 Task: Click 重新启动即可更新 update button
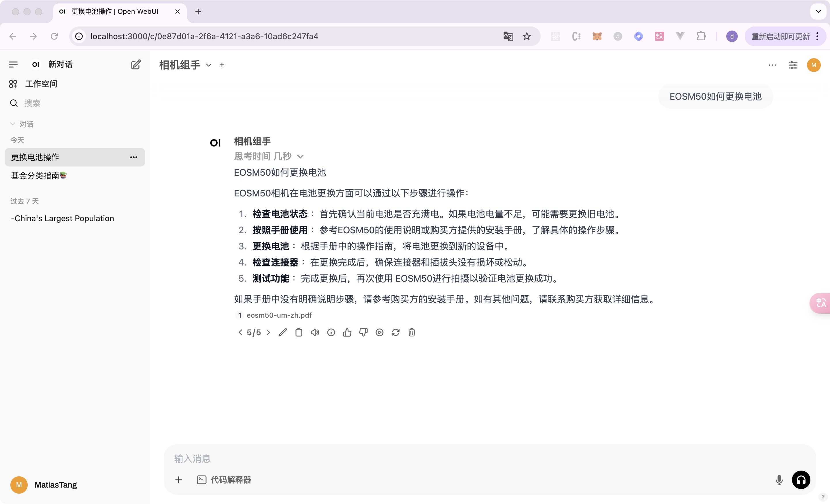785,36
